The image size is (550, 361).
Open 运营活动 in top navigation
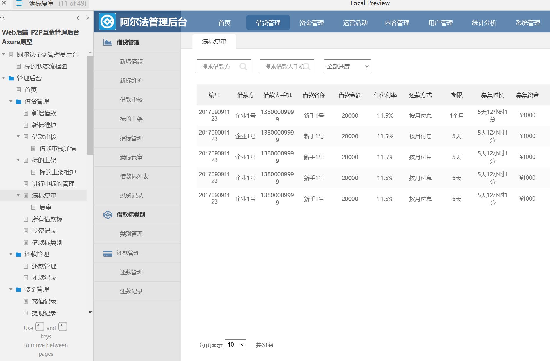click(355, 23)
